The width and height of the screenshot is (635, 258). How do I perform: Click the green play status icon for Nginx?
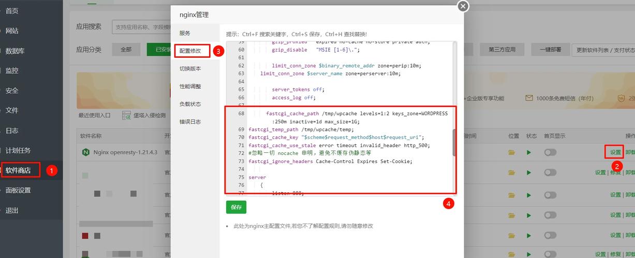(x=528, y=152)
